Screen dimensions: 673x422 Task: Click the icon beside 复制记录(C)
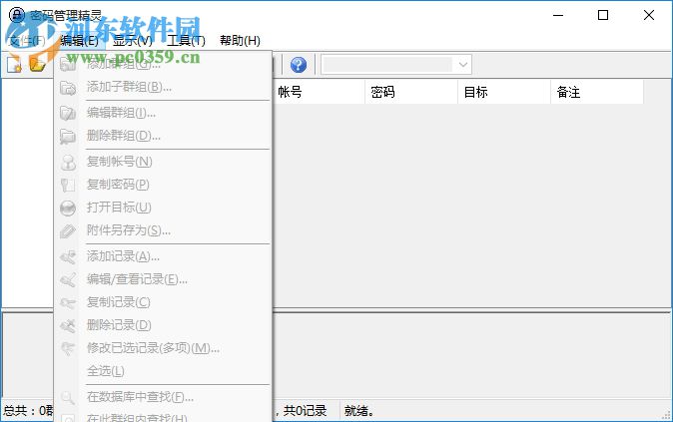(x=68, y=302)
